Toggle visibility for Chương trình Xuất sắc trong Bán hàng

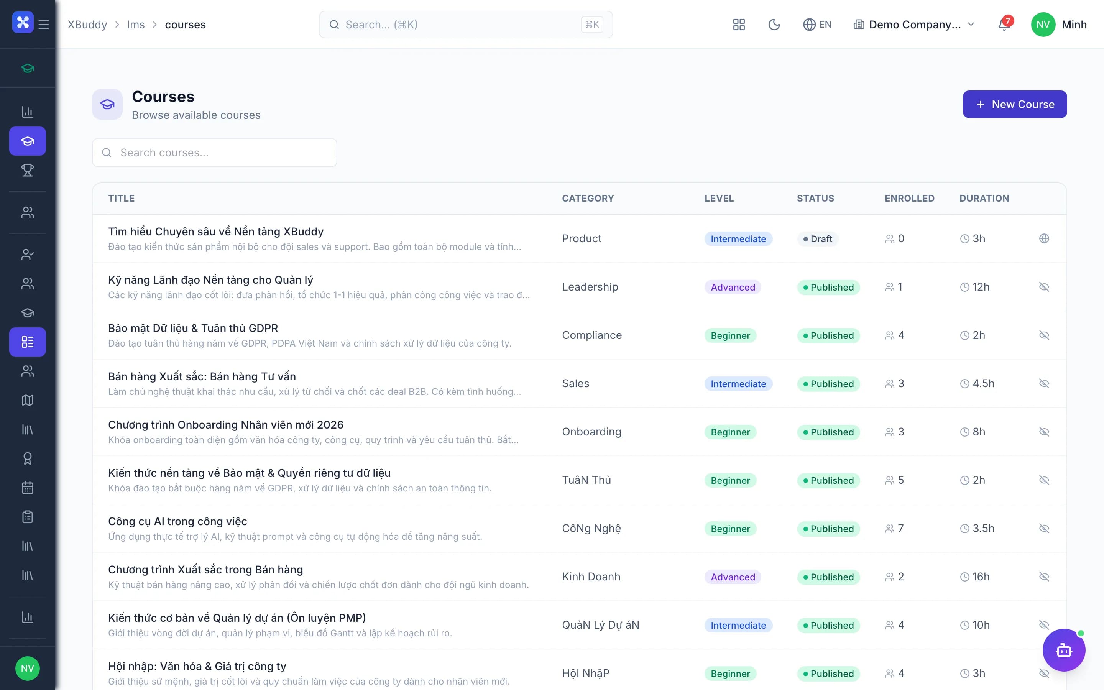click(1044, 577)
